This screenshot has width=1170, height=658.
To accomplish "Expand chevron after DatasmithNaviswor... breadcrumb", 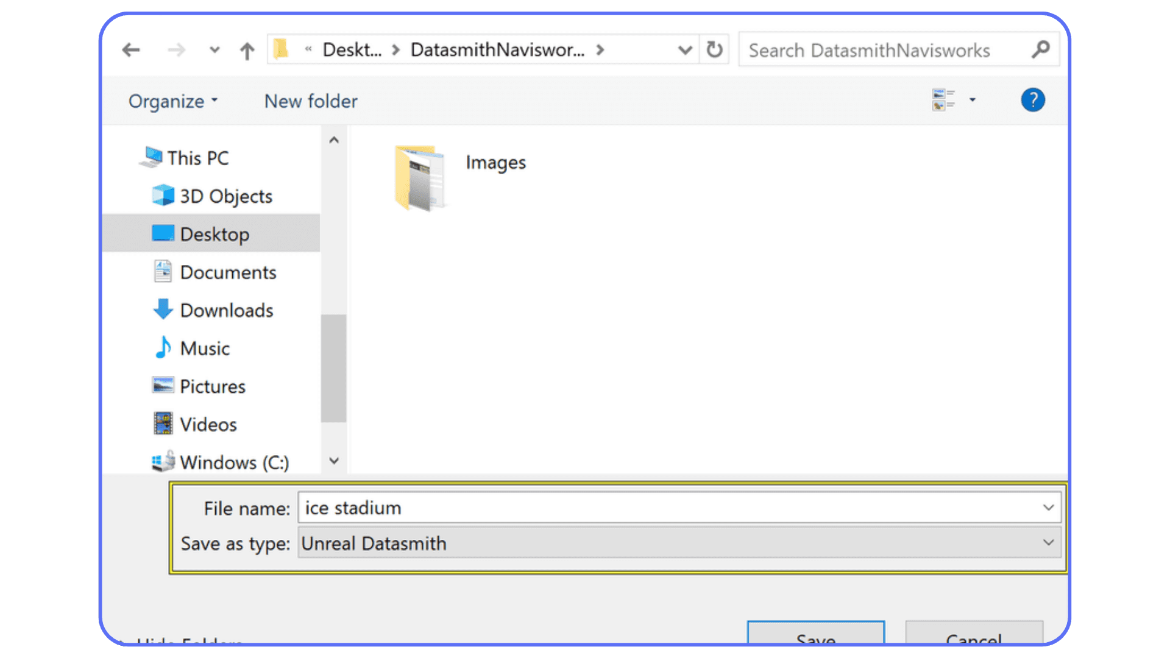I will click(x=600, y=50).
